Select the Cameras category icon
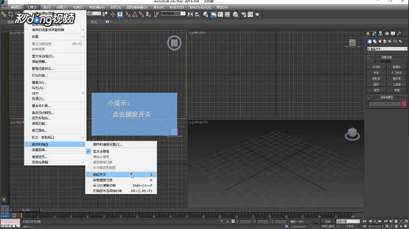The image size is (409, 229). click(x=385, y=41)
